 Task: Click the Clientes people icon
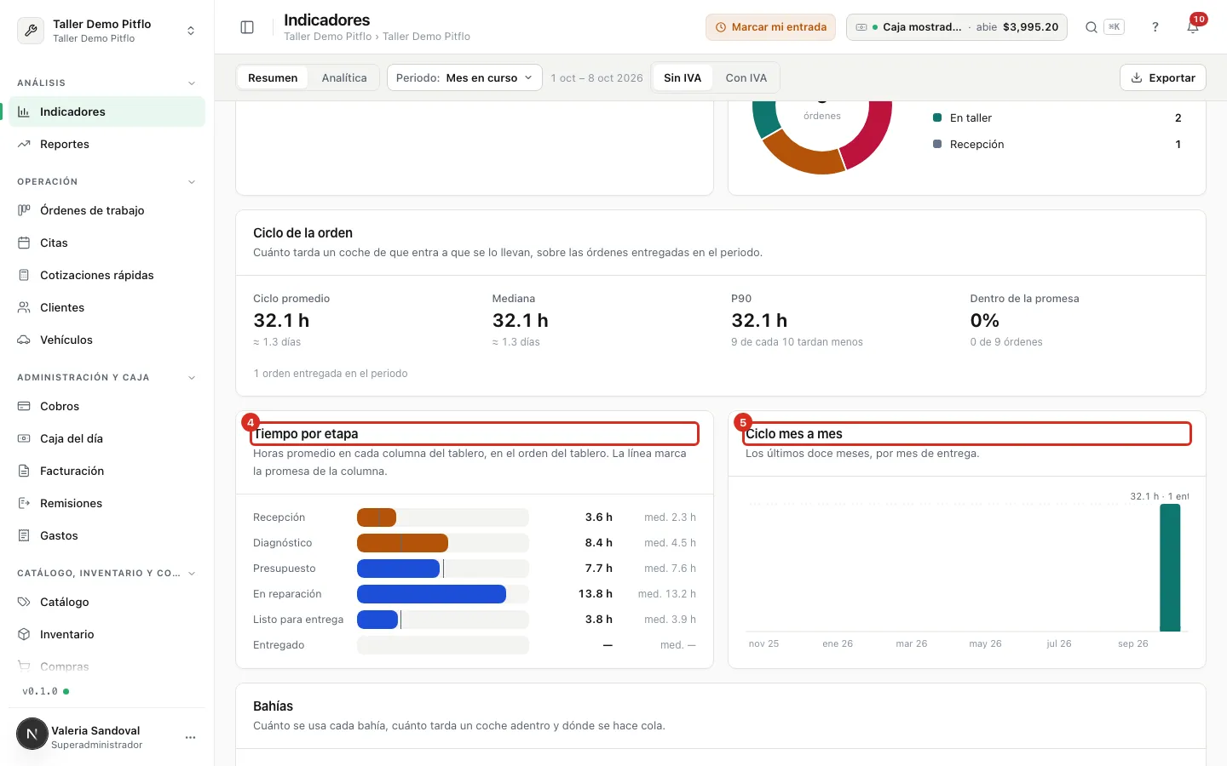[x=24, y=307]
